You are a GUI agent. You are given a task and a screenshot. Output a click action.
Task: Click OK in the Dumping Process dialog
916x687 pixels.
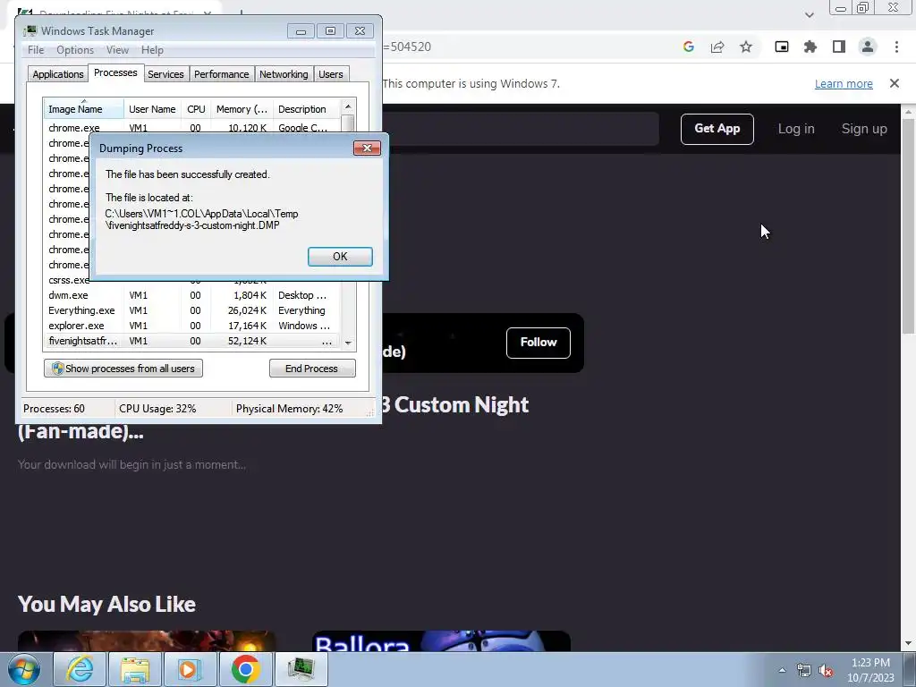pyautogui.click(x=340, y=257)
